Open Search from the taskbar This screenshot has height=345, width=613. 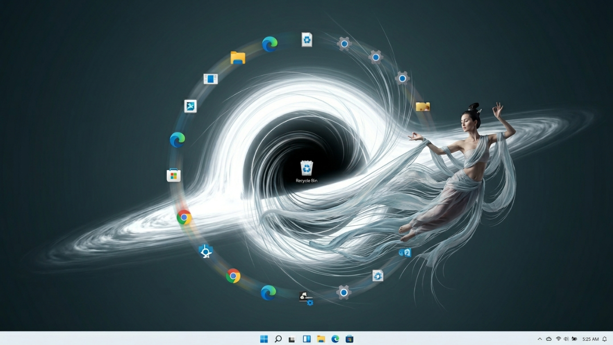(x=278, y=339)
